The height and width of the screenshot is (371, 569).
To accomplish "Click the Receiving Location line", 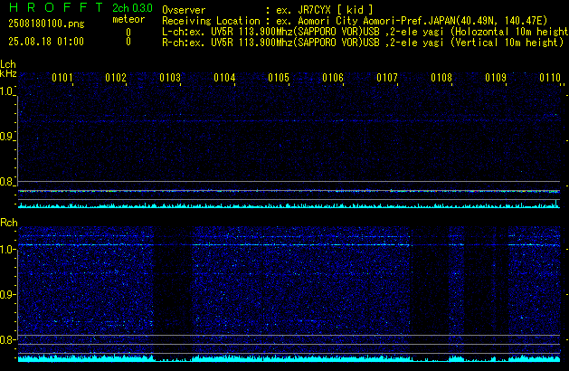I will point(355,21).
